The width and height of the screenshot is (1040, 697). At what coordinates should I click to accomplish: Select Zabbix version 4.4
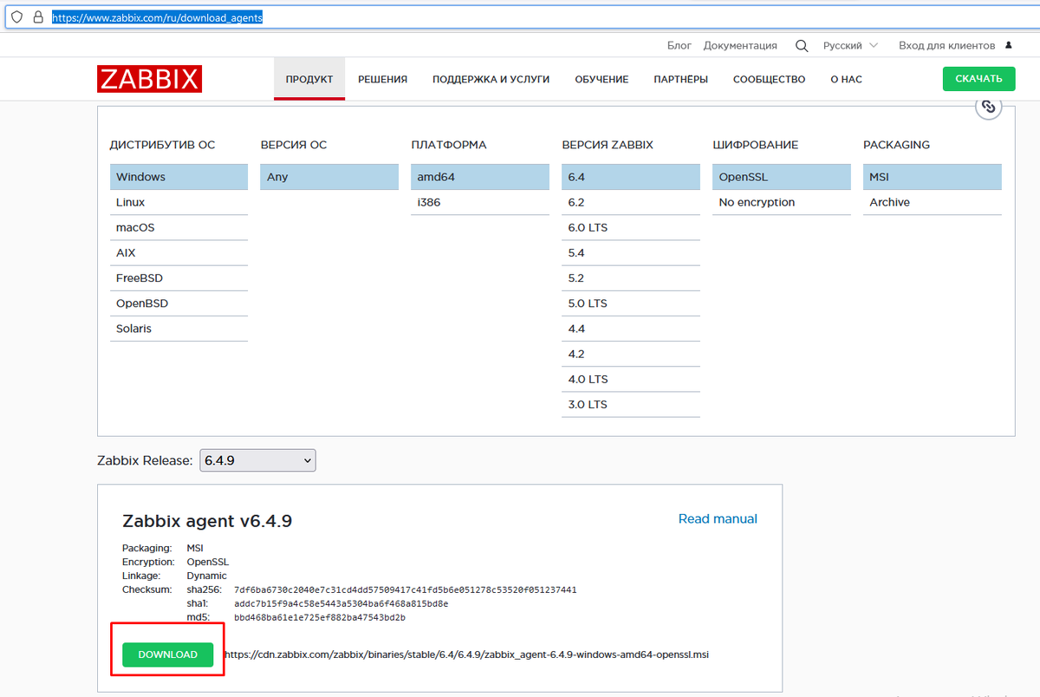tap(631, 329)
